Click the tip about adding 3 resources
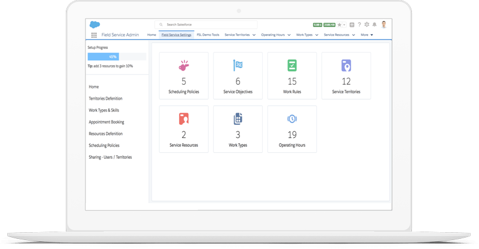The height and width of the screenshot is (249, 479). point(110,66)
